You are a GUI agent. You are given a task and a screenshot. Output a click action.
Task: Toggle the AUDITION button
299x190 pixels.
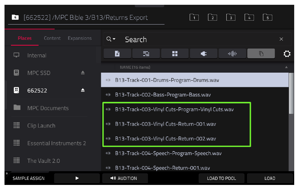(x=125, y=178)
